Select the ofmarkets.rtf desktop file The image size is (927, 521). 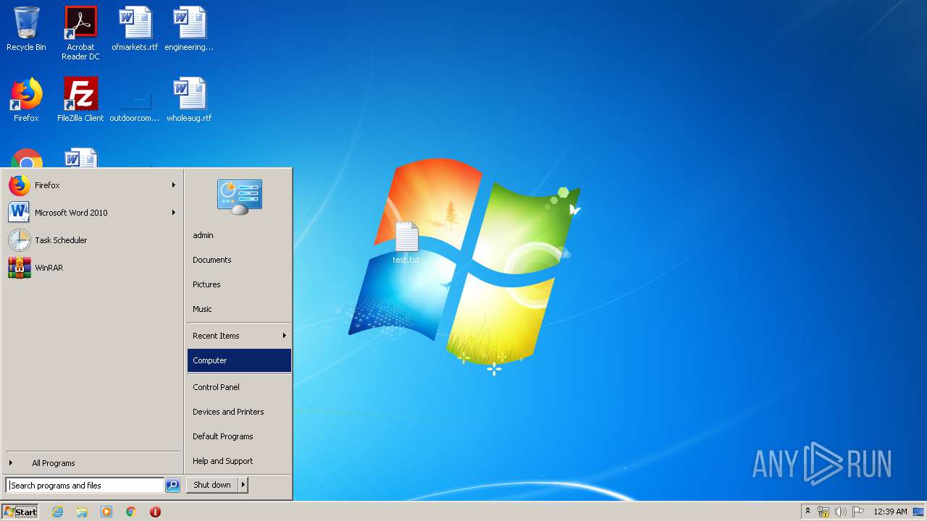pos(135,29)
